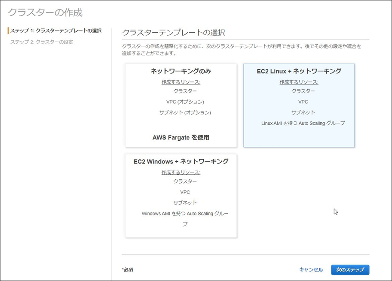Viewport: 392px width, 281px height.
Task: Click 作成するリソース in the EC2 Linux card
Action: pyautogui.click(x=299, y=82)
